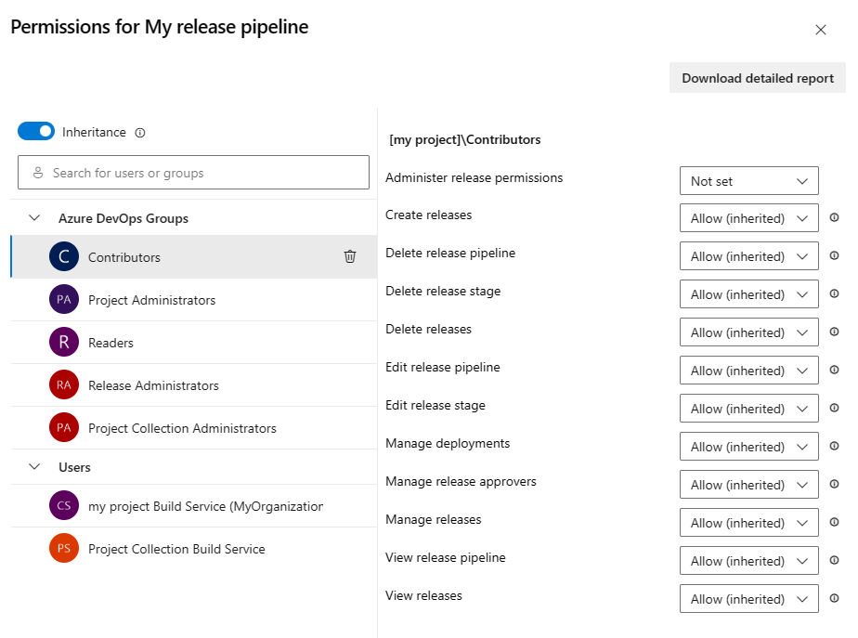This screenshot has width=858, height=638.
Task: Select Project Collection Administrators group
Action: 182,428
